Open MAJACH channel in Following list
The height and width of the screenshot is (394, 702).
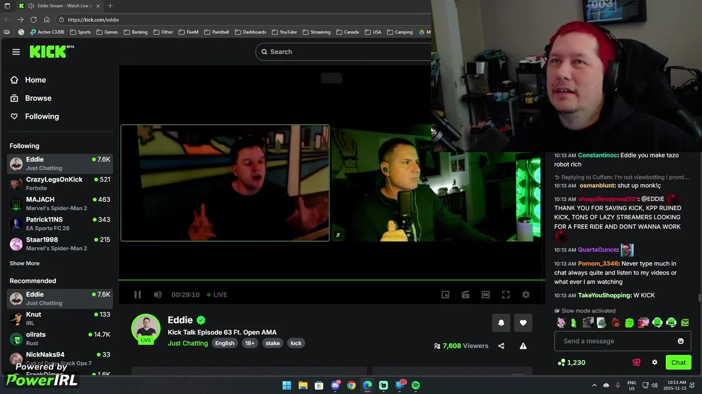[60, 204]
